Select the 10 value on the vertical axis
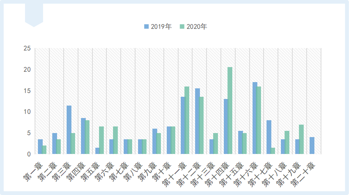Viewport: 349px width, 195px height. (x=27, y=112)
